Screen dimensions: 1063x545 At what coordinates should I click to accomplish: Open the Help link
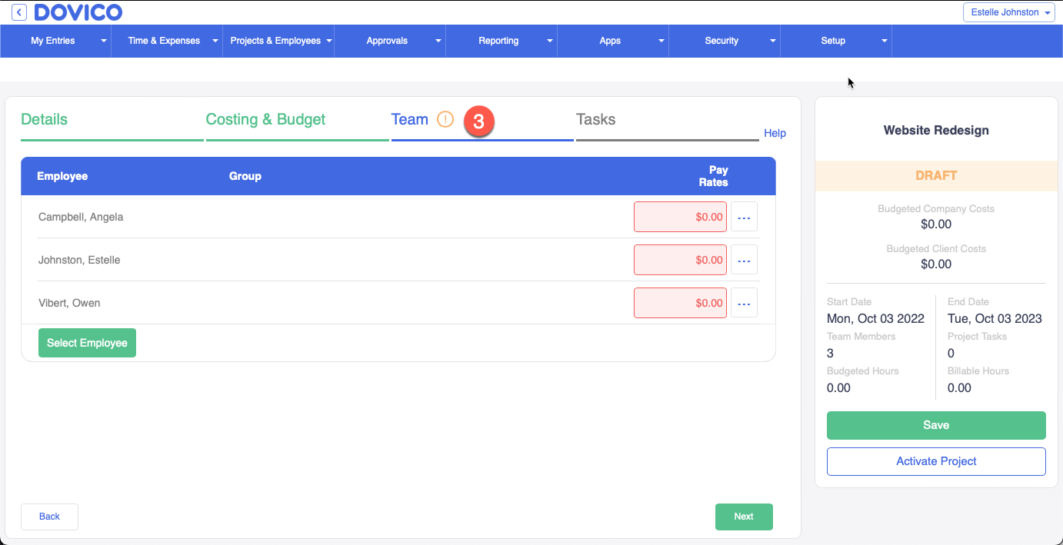point(775,133)
